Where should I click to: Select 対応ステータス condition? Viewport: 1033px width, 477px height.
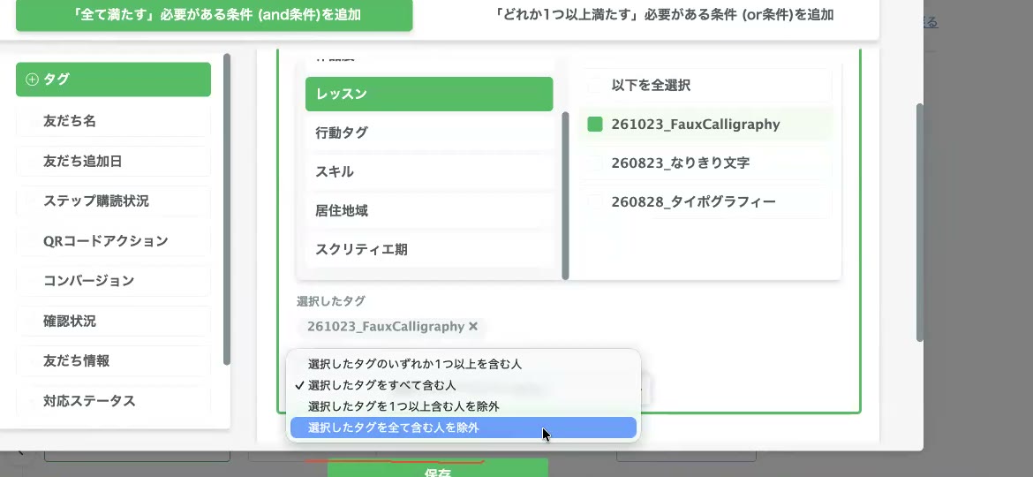pos(113,400)
